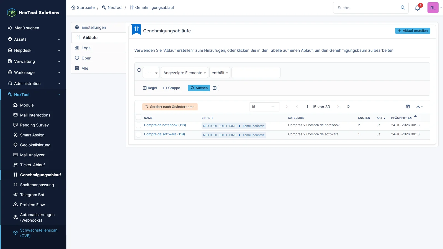Screen dimensions: 443x249
Task: Focus the global Suche input field
Action: tap(367, 8)
